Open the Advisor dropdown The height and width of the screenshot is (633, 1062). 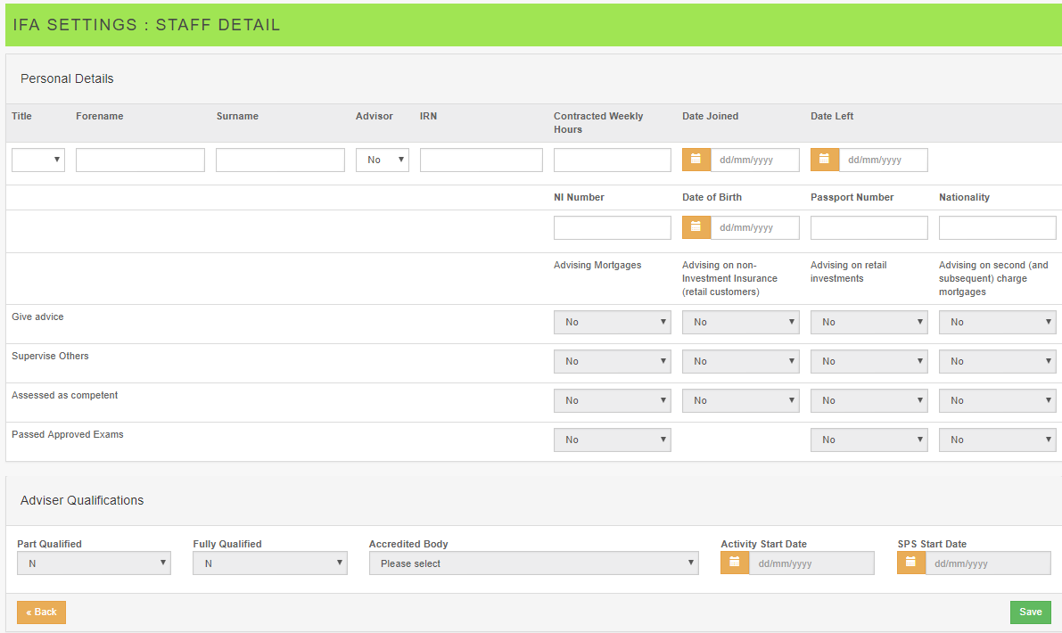point(382,160)
